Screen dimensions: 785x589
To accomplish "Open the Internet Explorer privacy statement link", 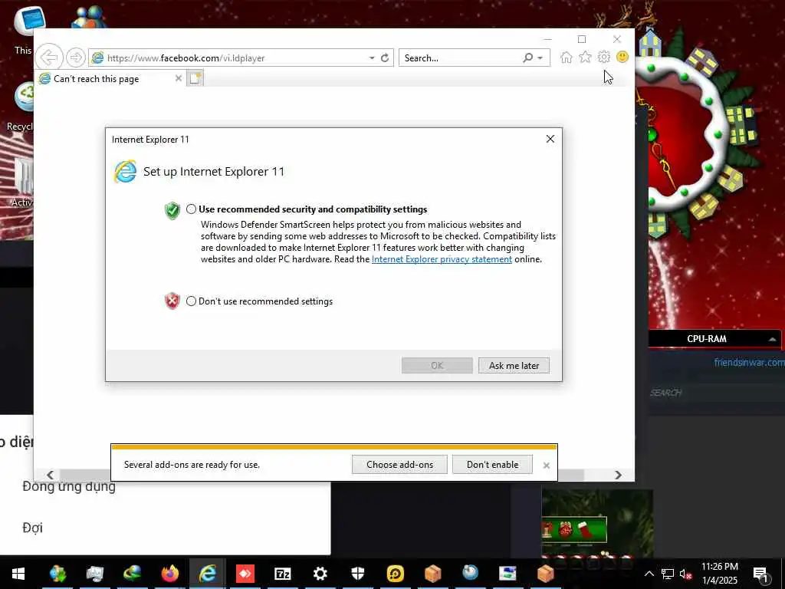I will pyautogui.click(x=442, y=259).
